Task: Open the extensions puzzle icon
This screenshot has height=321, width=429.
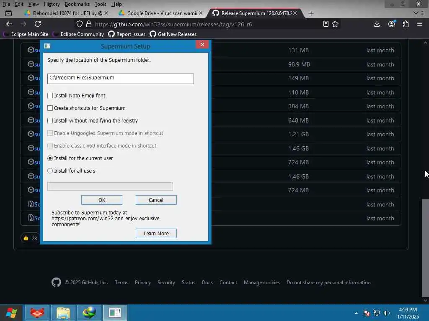Action: (406, 24)
